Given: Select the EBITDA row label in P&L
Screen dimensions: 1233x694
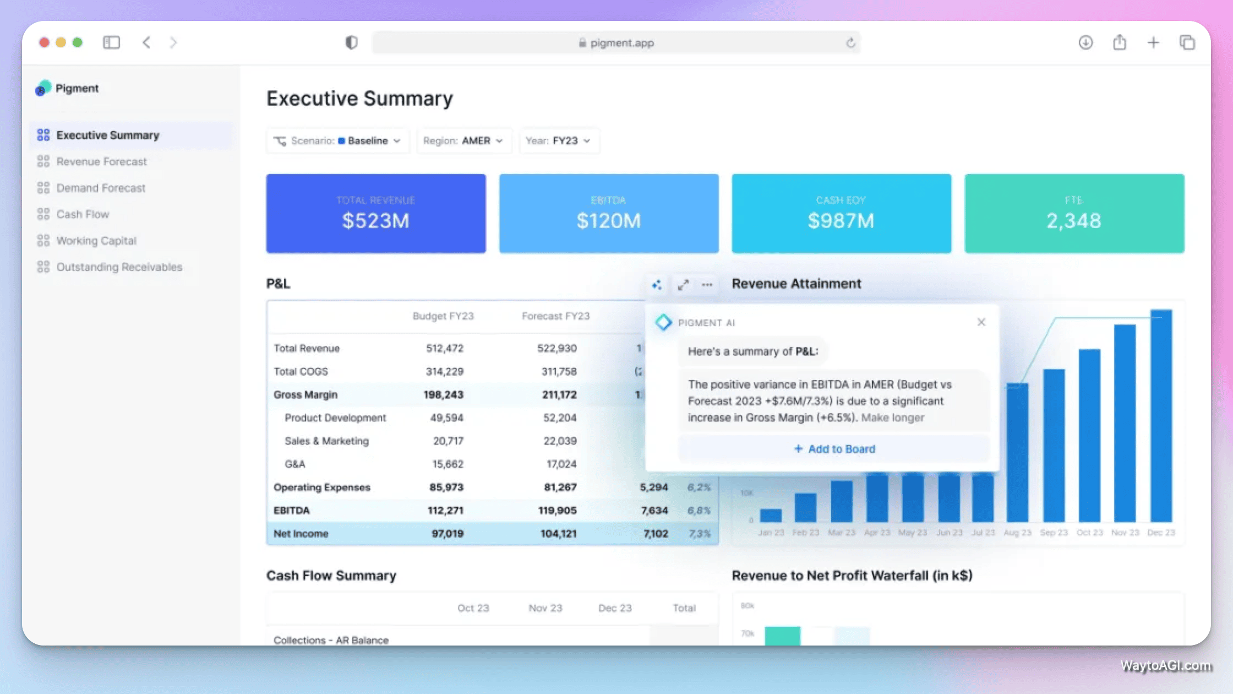Looking at the screenshot, I should pos(291,510).
